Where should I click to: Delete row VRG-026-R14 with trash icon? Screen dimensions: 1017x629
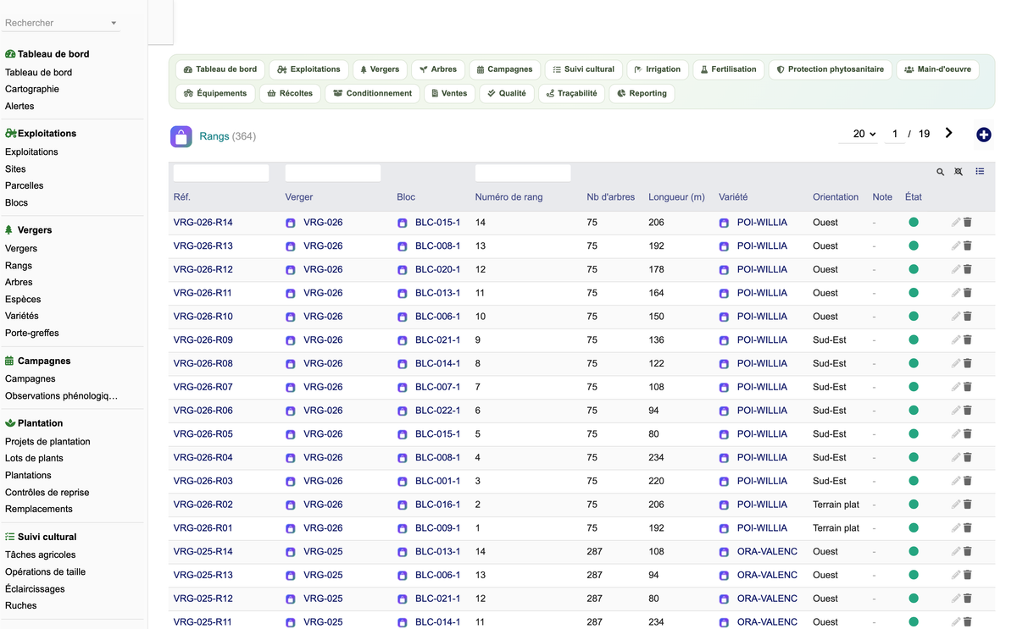point(968,223)
